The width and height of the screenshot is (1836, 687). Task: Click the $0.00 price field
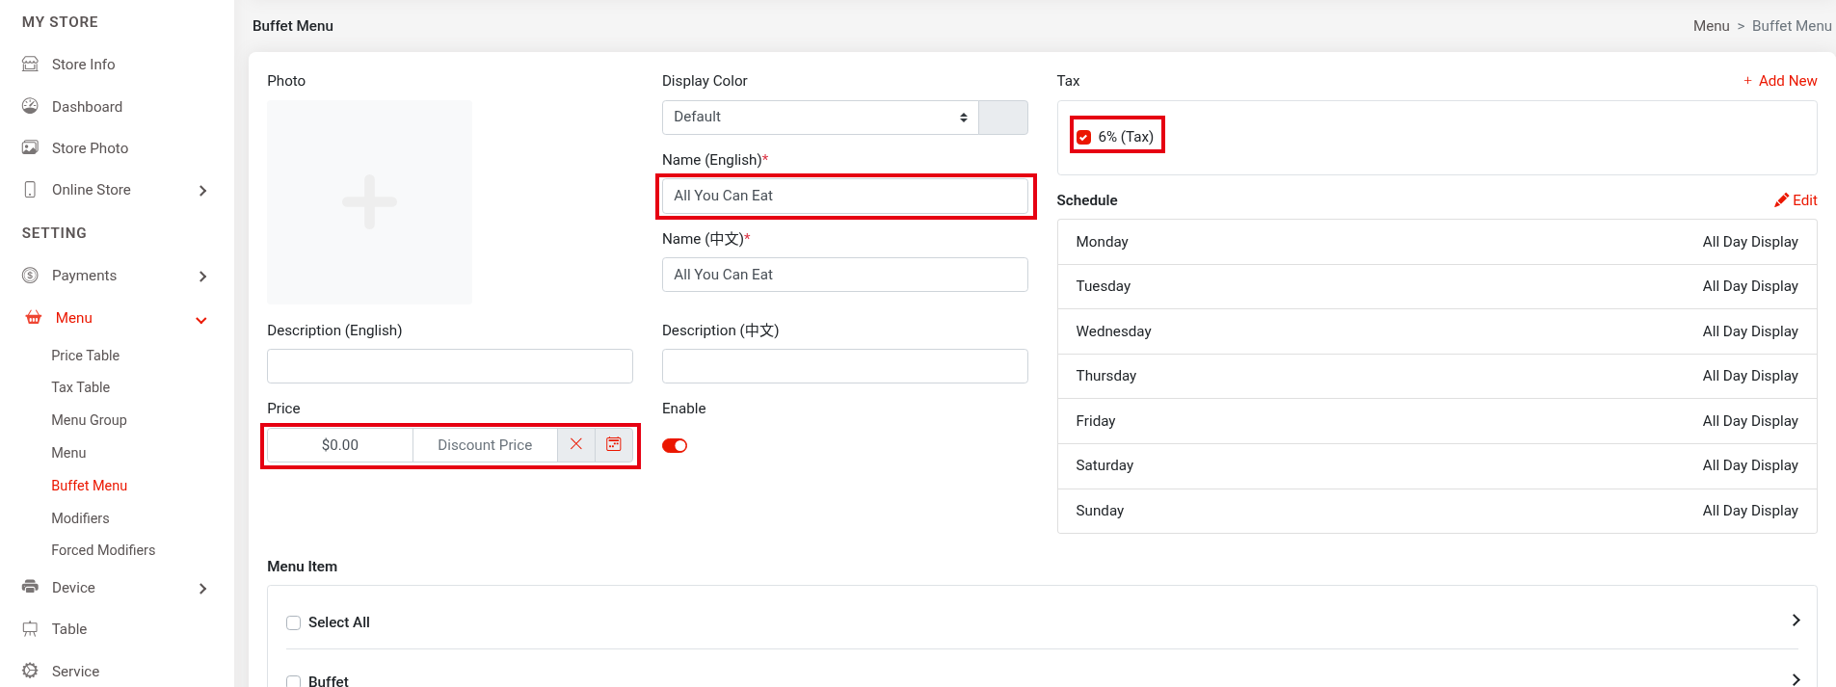click(340, 445)
